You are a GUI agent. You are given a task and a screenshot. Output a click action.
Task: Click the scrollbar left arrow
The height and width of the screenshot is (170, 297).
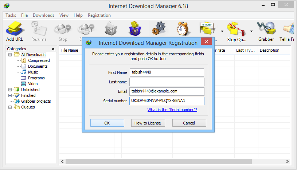(x=62, y=162)
